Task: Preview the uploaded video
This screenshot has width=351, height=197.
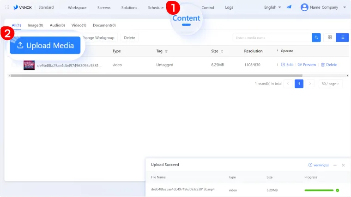Action: point(307,65)
